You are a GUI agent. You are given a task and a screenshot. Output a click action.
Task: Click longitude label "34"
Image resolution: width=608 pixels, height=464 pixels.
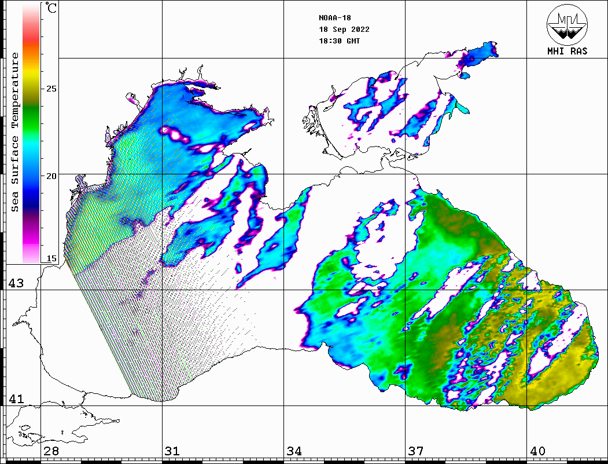pos(294,451)
